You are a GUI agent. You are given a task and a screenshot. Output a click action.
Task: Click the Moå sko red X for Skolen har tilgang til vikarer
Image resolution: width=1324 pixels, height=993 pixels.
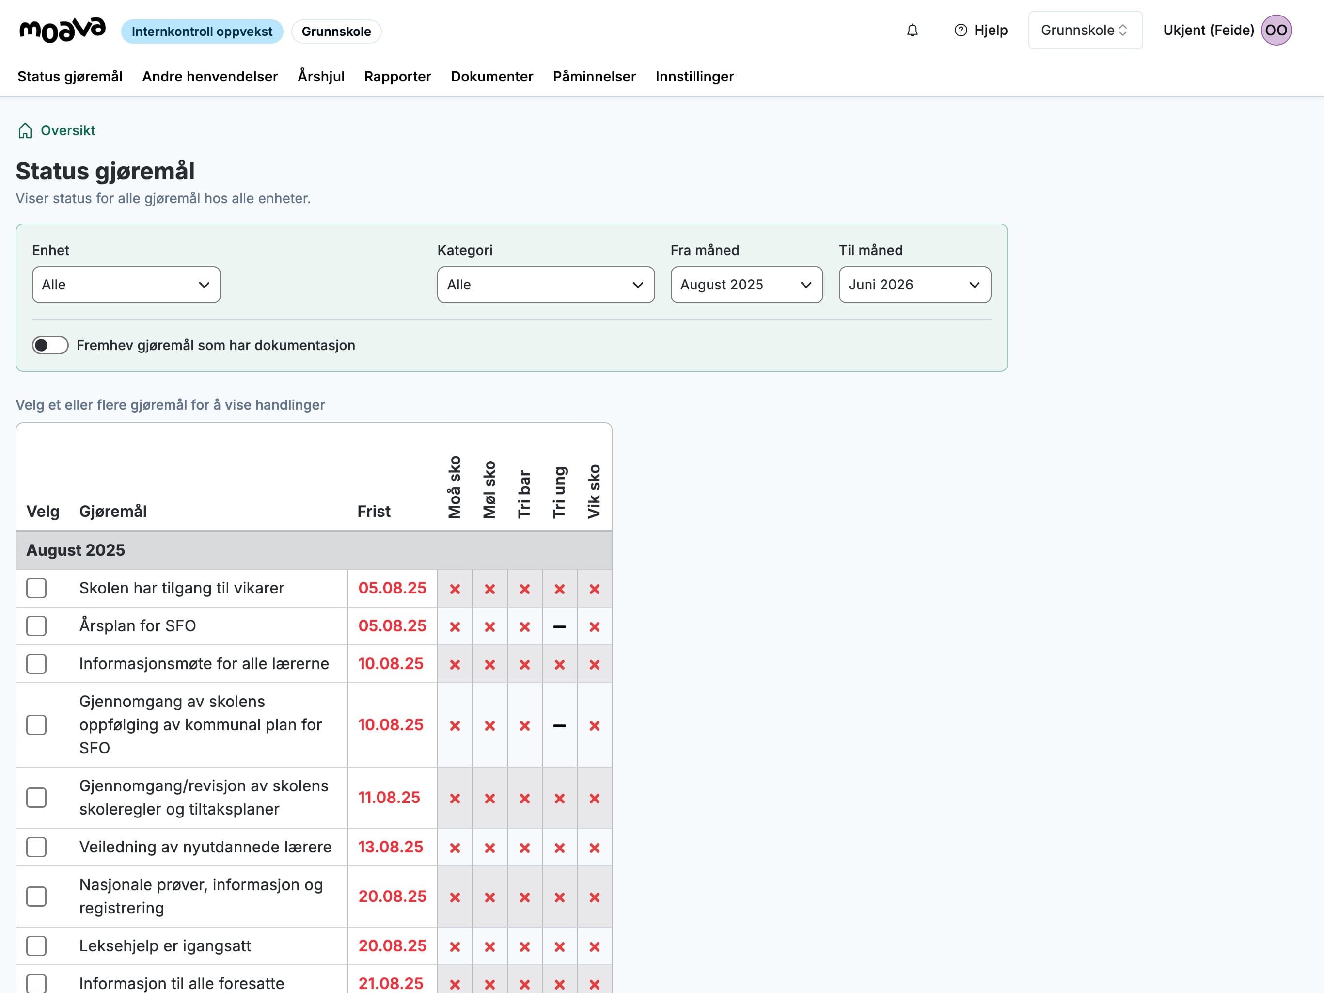[455, 589]
